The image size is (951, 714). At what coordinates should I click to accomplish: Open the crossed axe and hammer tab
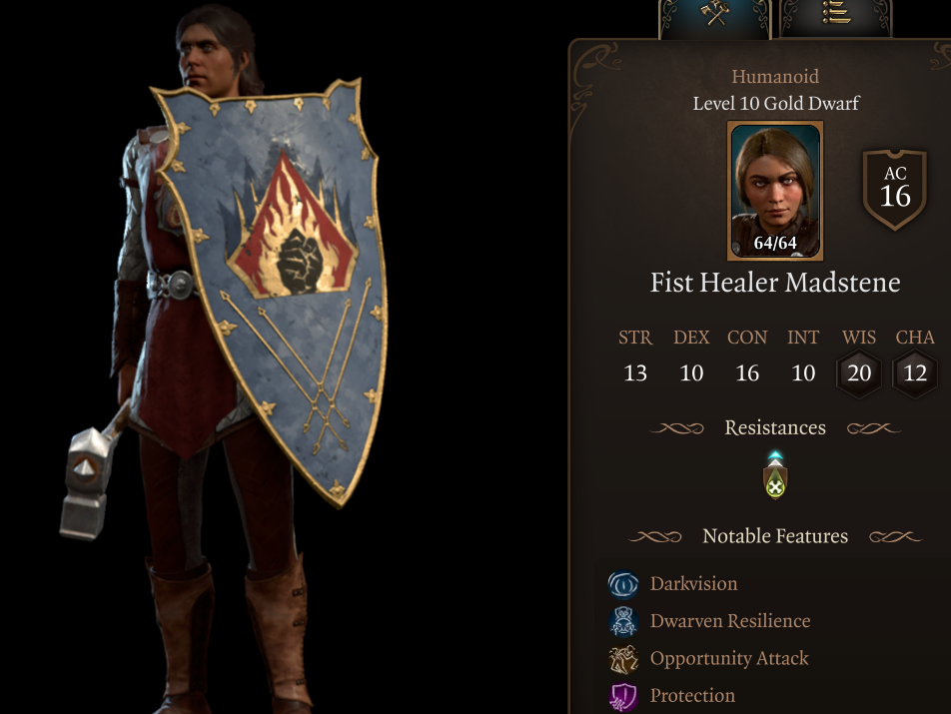[715, 18]
